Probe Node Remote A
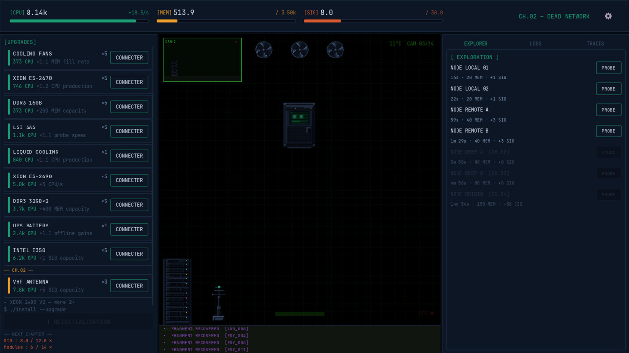629x353 pixels. point(608,110)
